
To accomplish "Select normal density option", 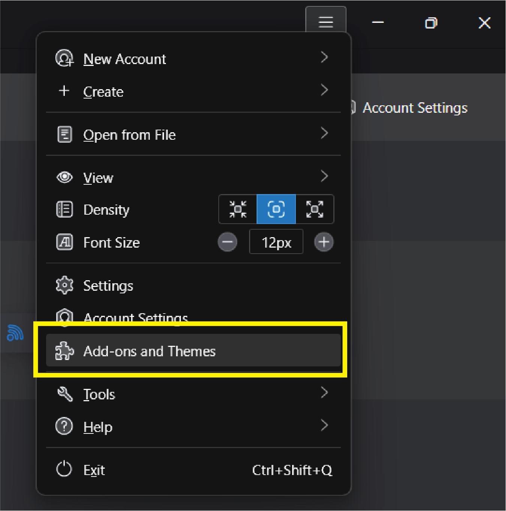I will tap(276, 209).
